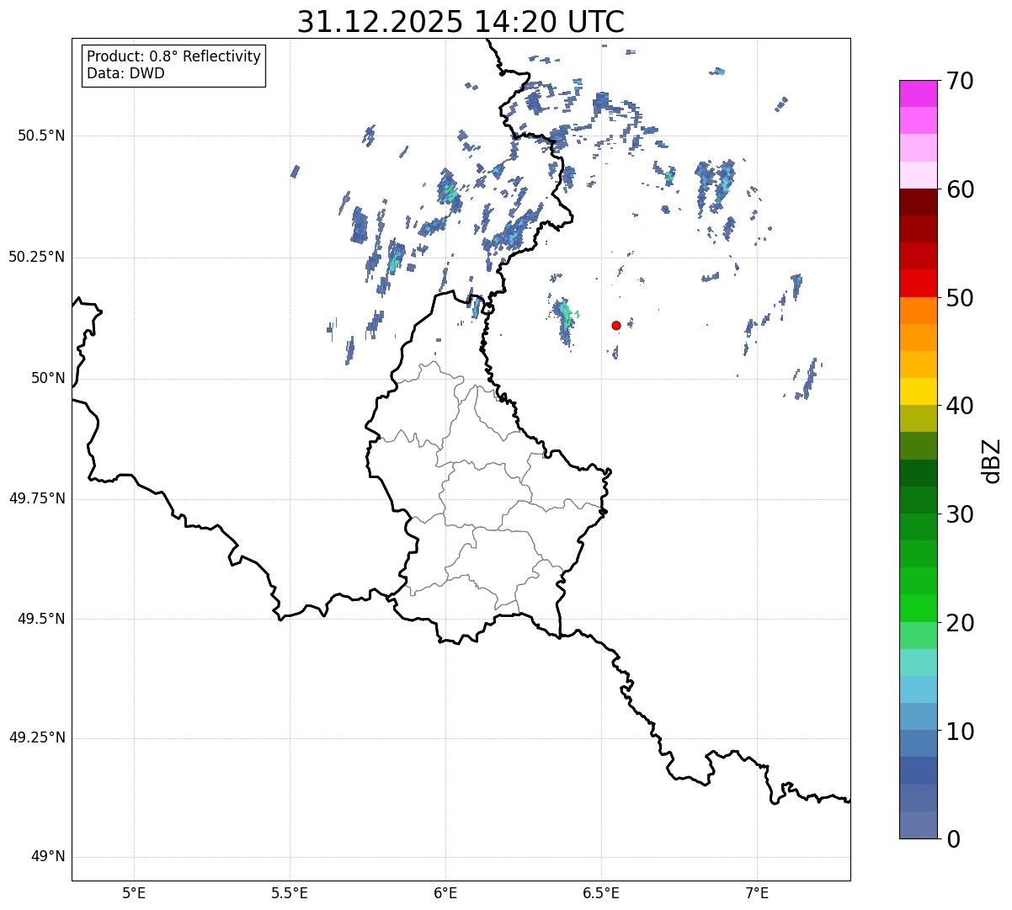Image resolution: width=1012 pixels, height=910 pixels.
Task: Click the colorbar value 0
Action: coord(953,839)
